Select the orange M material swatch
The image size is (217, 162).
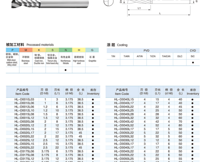pyautogui.click(x=26, y=50)
